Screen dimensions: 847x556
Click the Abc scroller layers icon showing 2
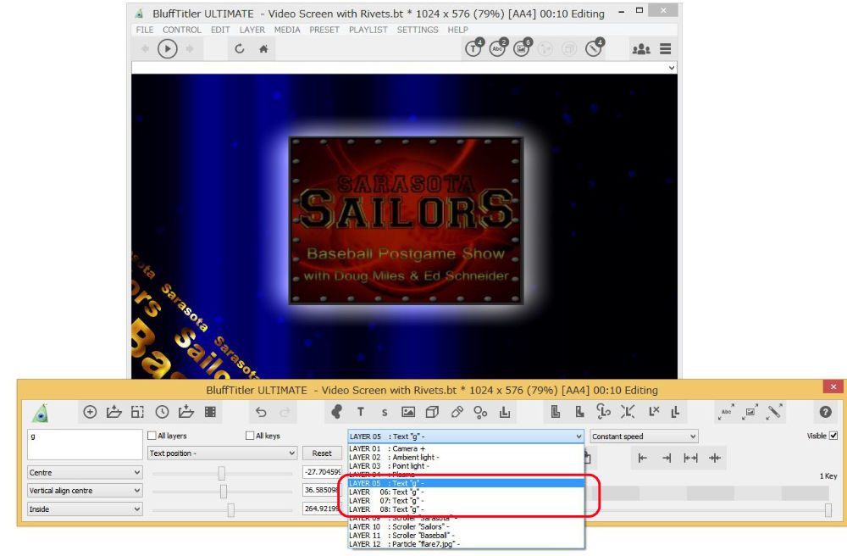pyautogui.click(x=498, y=48)
